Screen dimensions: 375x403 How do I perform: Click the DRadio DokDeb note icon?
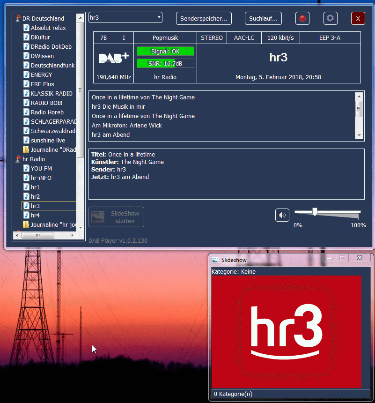[26, 46]
